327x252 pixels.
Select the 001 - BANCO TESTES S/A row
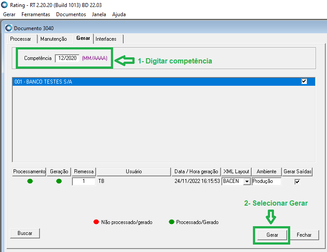click(x=163, y=81)
